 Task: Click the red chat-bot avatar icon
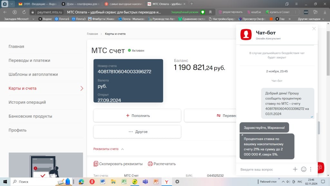[x=246, y=34]
